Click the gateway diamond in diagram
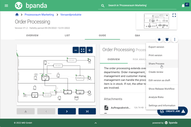This screenshot has width=191, height=127. (x=56, y=92)
